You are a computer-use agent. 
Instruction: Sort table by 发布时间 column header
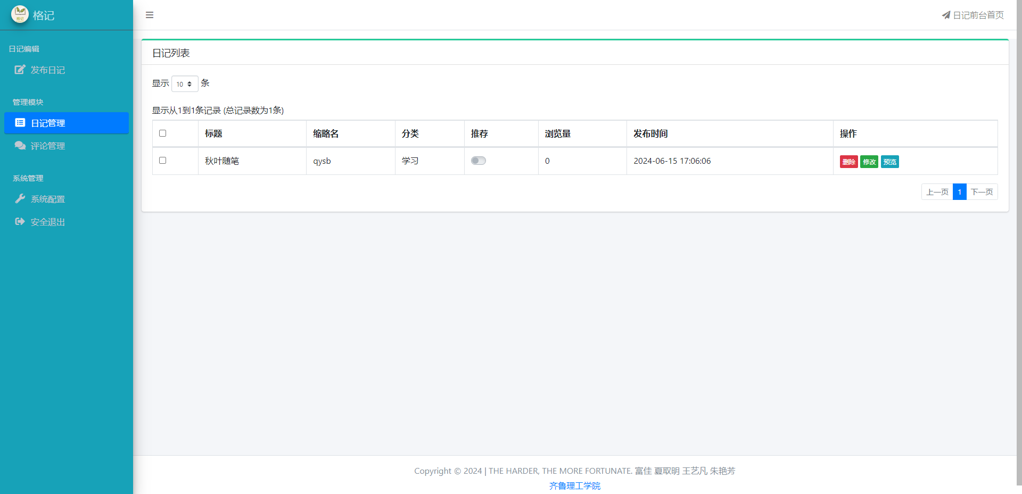click(650, 134)
